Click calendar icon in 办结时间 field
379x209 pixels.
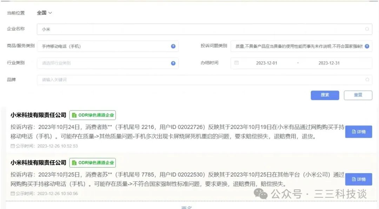[x=237, y=63]
